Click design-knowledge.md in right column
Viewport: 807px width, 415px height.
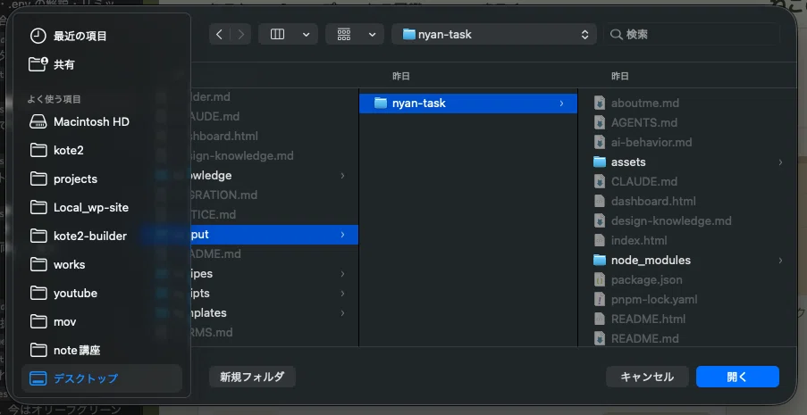671,221
